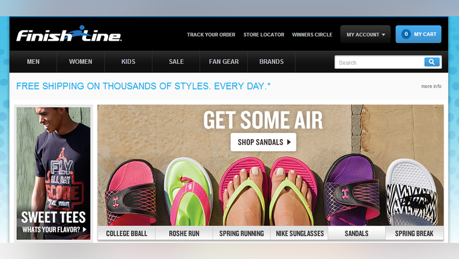The height and width of the screenshot is (259, 459).
Task: Open My Cart
Action: 418,34
